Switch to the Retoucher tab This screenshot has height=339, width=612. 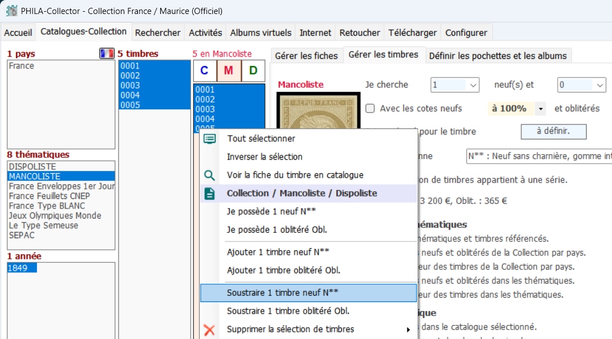pyautogui.click(x=359, y=32)
